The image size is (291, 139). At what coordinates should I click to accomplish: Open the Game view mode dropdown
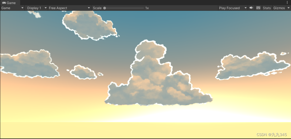[12, 8]
